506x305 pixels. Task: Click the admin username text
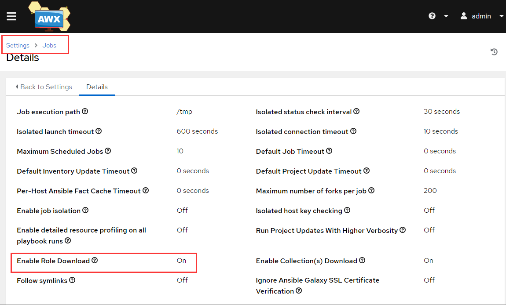(481, 16)
